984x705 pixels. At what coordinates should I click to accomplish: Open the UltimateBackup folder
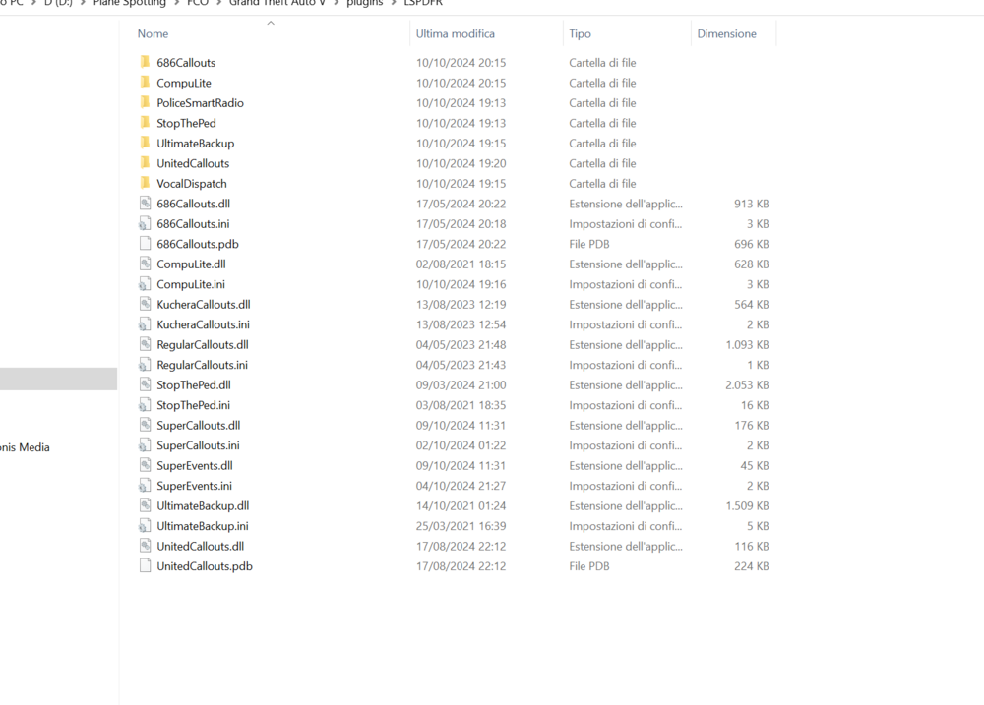pyautogui.click(x=197, y=143)
